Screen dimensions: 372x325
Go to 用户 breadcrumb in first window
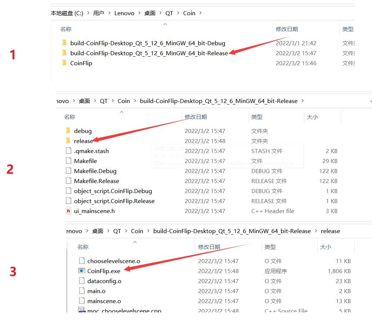coord(99,13)
